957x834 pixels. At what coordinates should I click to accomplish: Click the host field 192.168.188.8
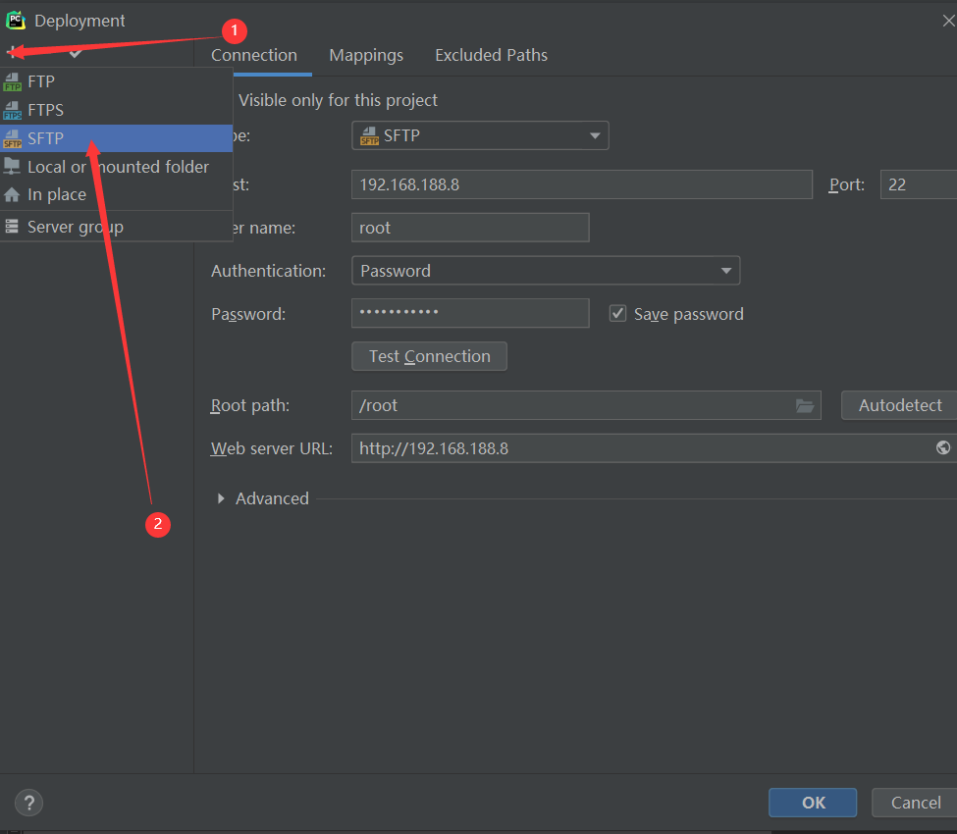coord(582,184)
